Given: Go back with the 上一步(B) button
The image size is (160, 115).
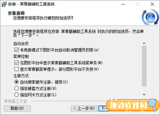Looking at the screenshot, I should coord(84,108).
